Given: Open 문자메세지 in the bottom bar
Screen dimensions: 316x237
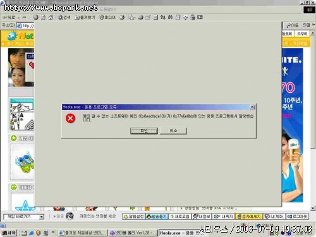Looking at the screenshot, I should click(249, 216).
